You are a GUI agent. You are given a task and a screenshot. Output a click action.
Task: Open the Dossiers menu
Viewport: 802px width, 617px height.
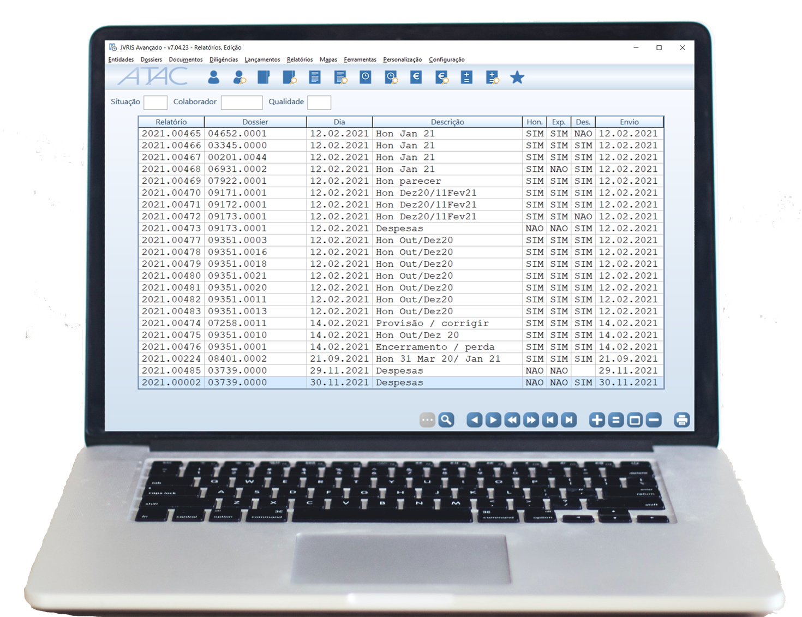pyautogui.click(x=151, y=59)
